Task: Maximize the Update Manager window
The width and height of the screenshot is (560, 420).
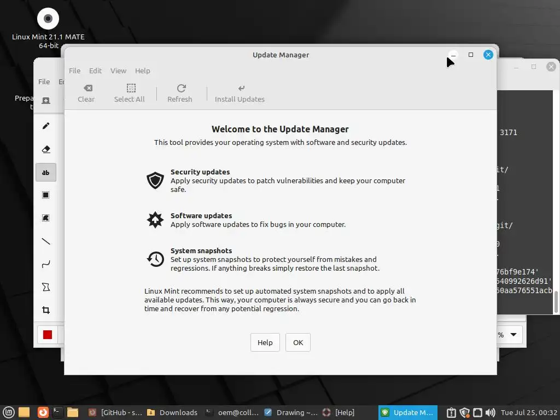Action: (x=471, y=55)
